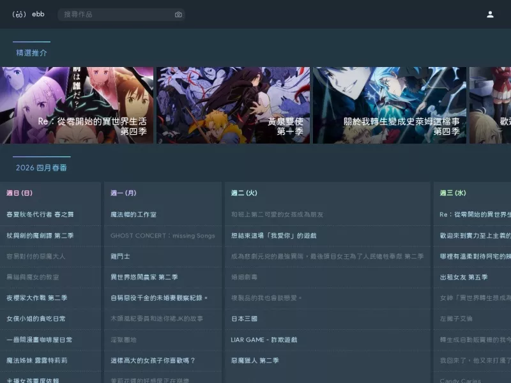The height and width of the screenshot is (383, 511).
Task: Open Re:從零開始的異世界生活 第四季 featured banner
Action: coord(77,105)
